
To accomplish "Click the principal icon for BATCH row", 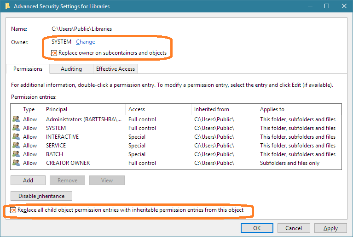I will click(x=16, y=154).
